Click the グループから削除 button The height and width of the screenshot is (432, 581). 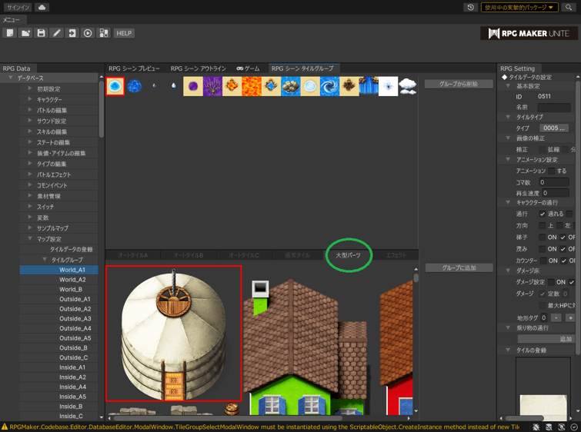[x=459, y=84]
